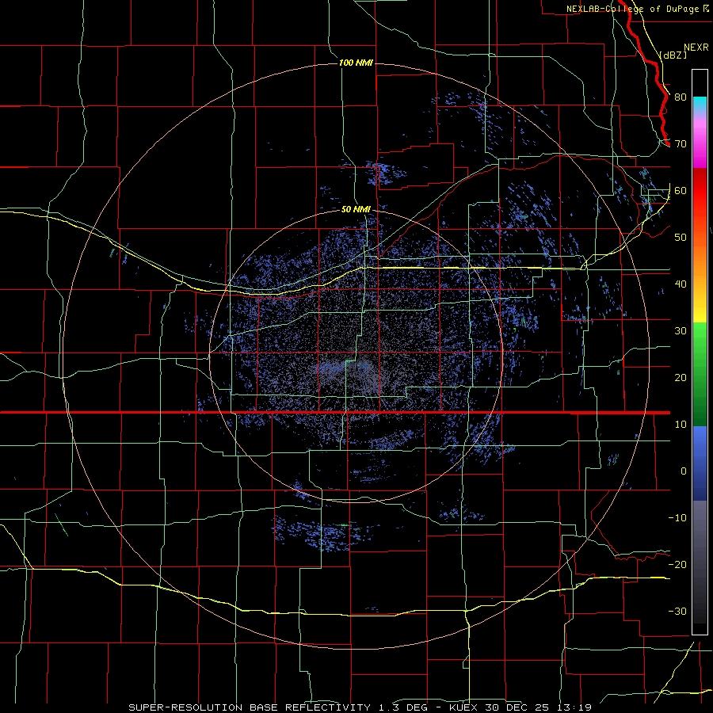Click the [dBZ] unit label
Image resolution: width=713 pixels, height=713 pixels.
point(673,55)
